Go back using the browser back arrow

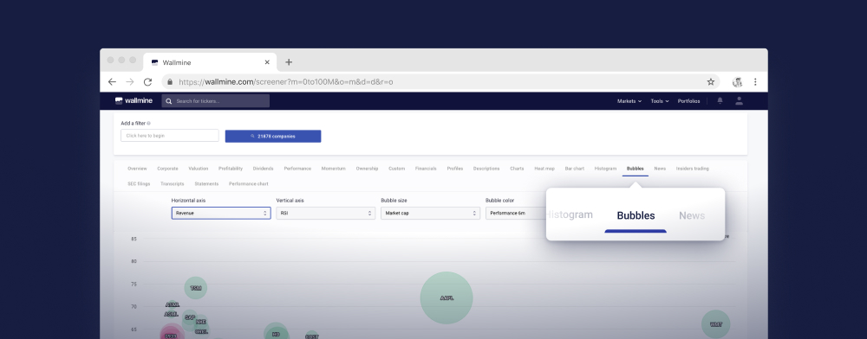coord(112,82)
